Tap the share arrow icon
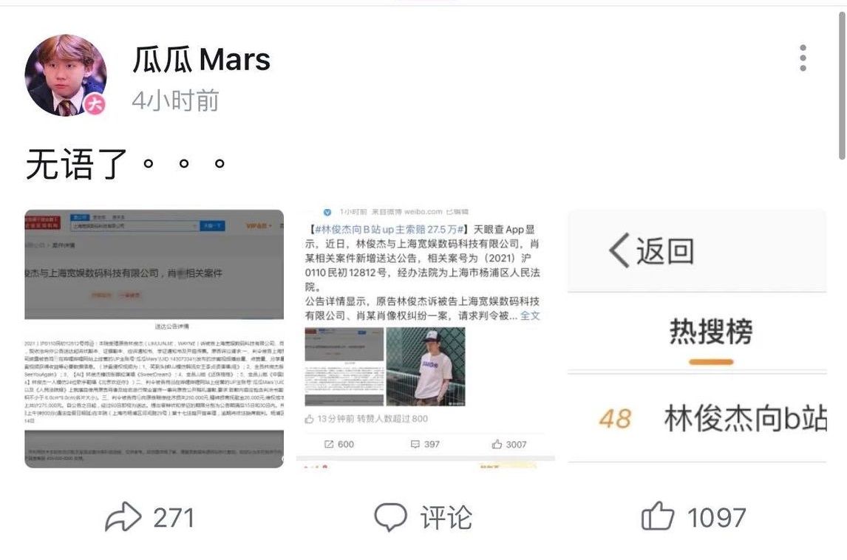The image size is (847, 560). [x=123, y=517]
